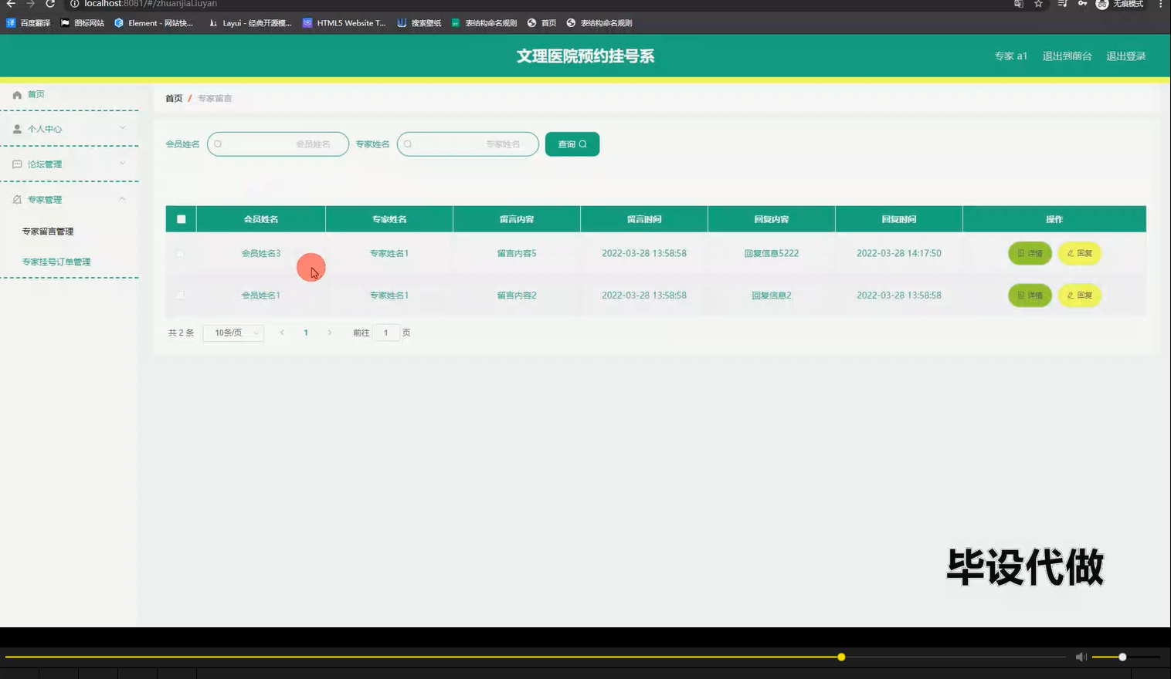Open the Element bookmark
The height and width of the screenshot is (679, 1171).
154,23
